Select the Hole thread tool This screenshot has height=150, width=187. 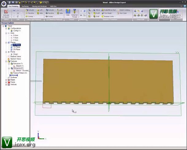click(68, 13)
